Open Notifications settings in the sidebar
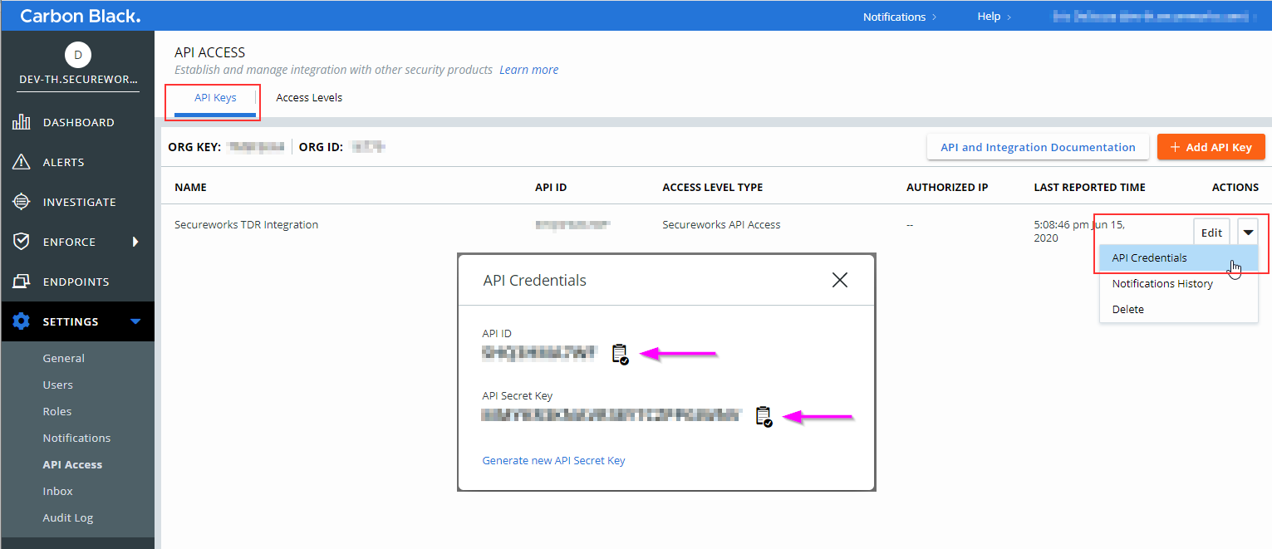1272x549 pixels. point(76,438)
